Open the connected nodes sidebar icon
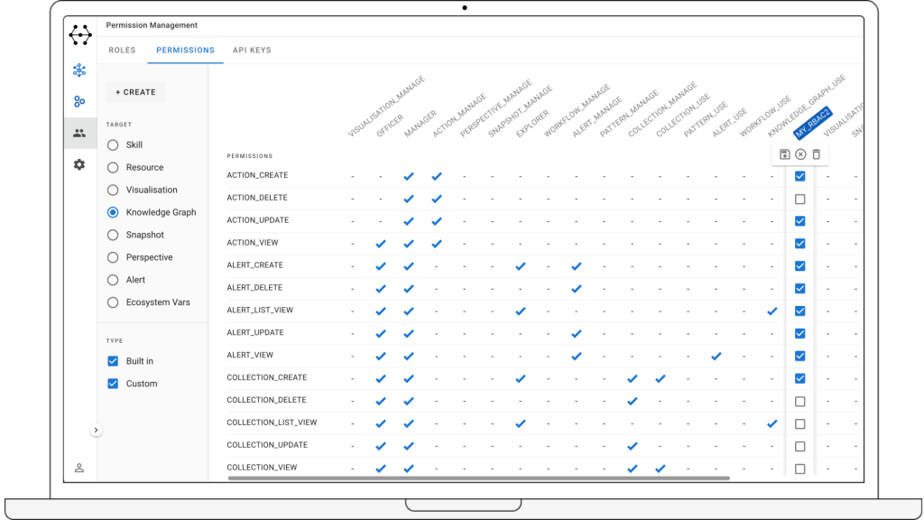The image size is (924, 520). pyautogui.click(x=79, y=101)
